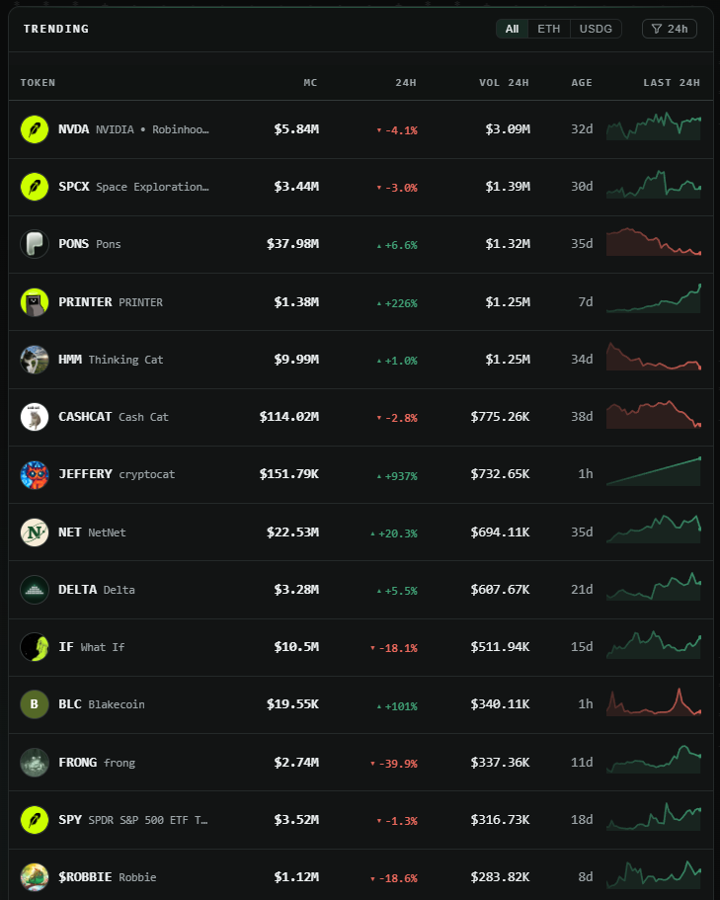Open the 24h timeframe filter
This screenshot has width=720, height=900.
coord(670,29)
